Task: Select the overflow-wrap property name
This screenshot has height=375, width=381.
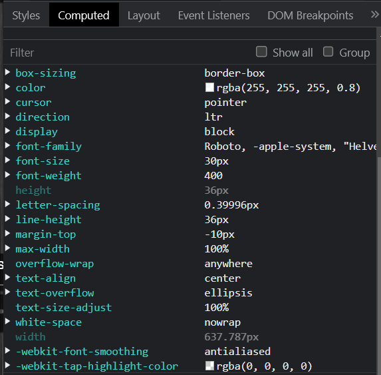Action: (55, 264)
